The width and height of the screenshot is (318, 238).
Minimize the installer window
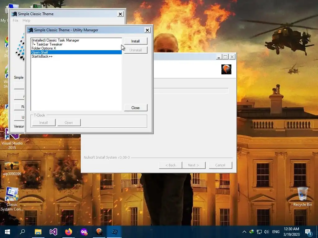[x=219, y=57]
